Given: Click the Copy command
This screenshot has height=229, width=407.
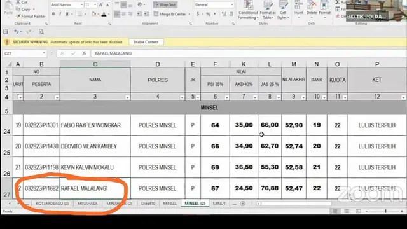Looking at the screenshot, I should coord(24,9).
